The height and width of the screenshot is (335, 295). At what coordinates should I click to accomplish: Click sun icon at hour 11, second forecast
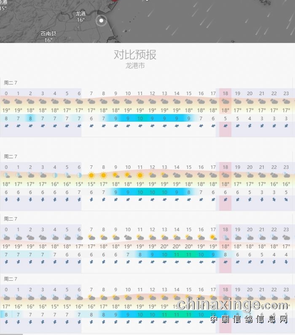[x=140, y=175]
